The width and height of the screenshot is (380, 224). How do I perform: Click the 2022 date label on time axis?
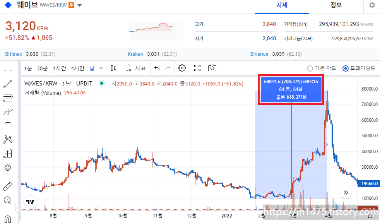pyautogui.click(x=227, y=216)
